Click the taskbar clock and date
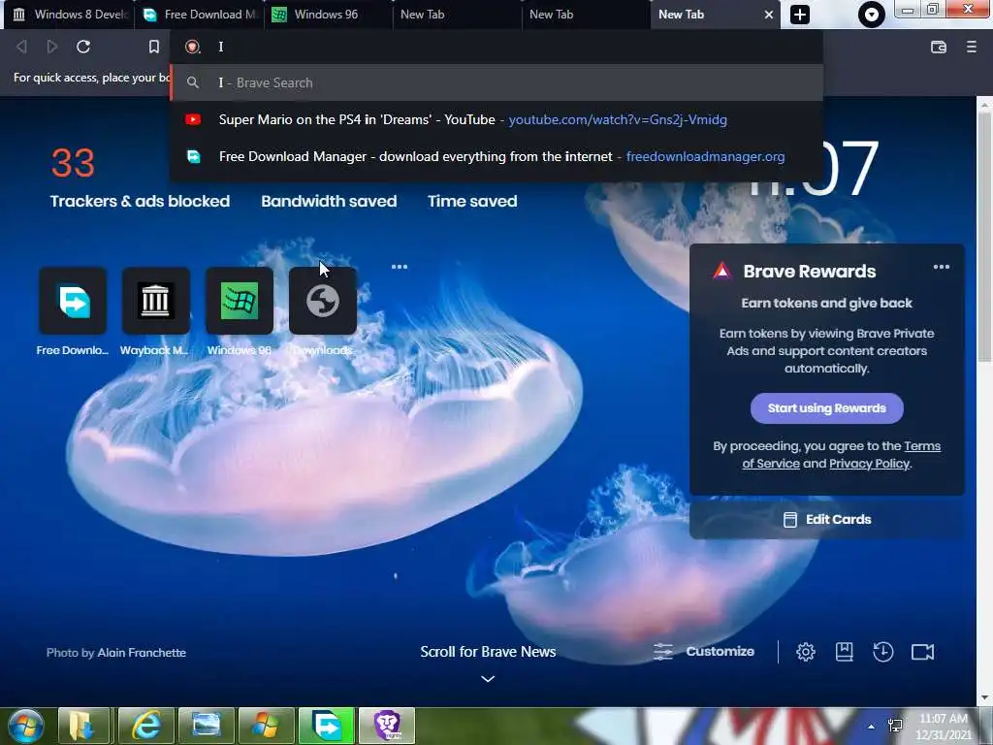 click(x=944, y=727)
